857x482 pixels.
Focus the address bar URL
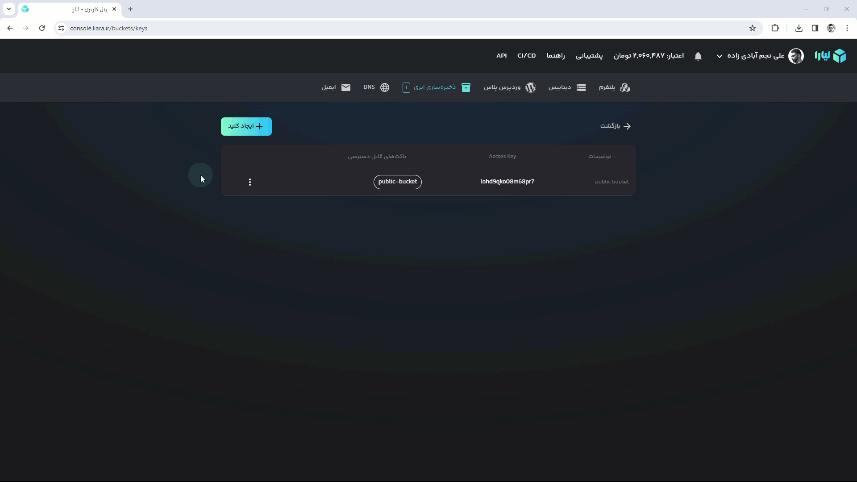click(x=108, y=28)
